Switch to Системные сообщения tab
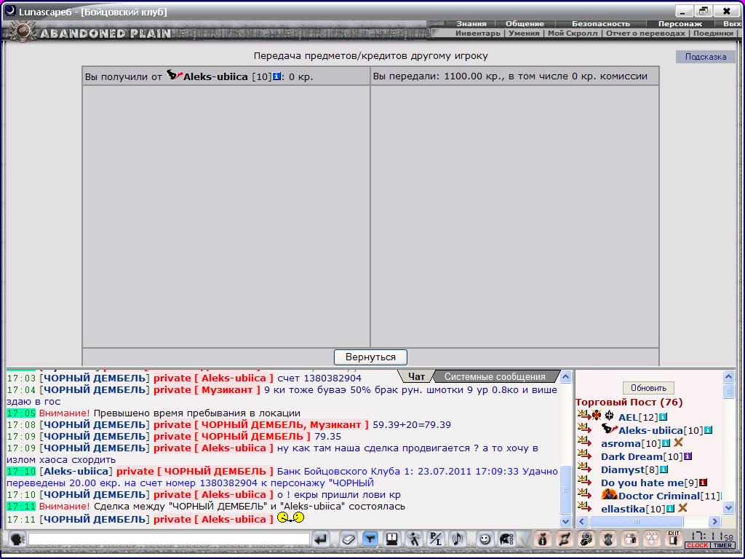Screen dimensions: 745x559 click(x=495, y=376)
